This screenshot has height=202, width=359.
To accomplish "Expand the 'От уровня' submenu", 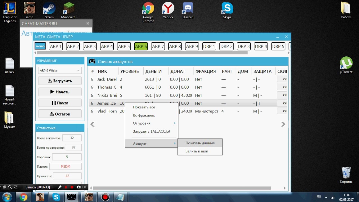I will pyautogui.click(x=151, y=123).
